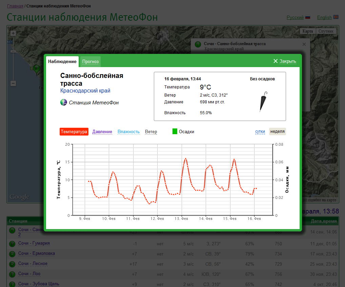
Task: Toggle the green Осадки legend swatch
Action: 175,131
